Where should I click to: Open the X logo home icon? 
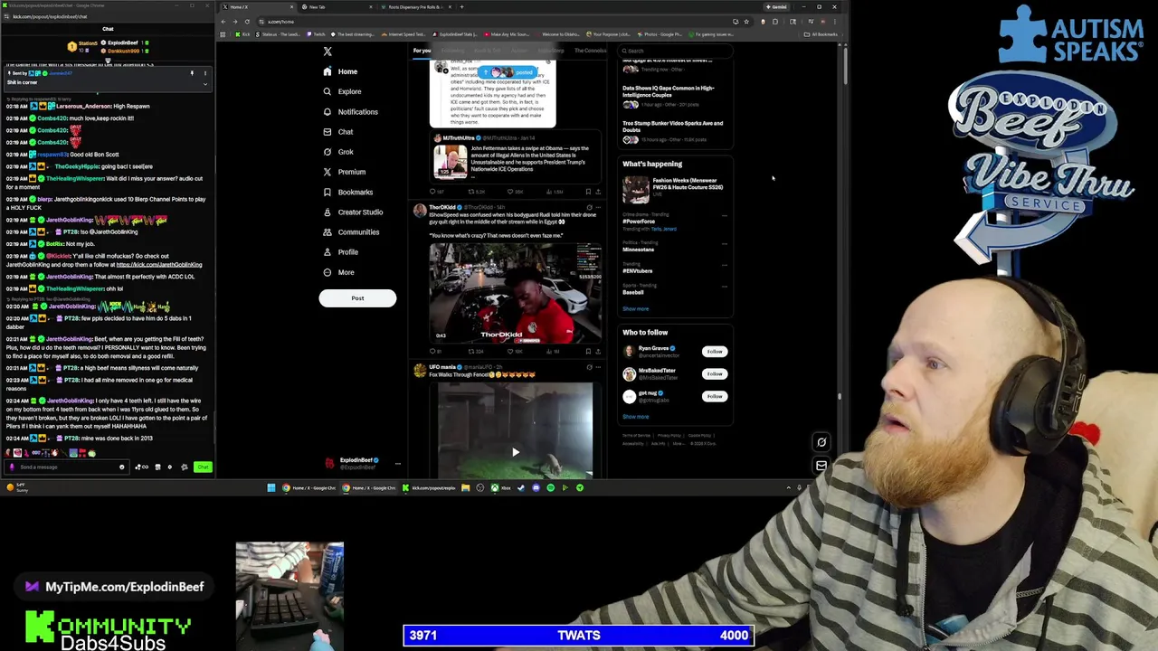(327, 52)
